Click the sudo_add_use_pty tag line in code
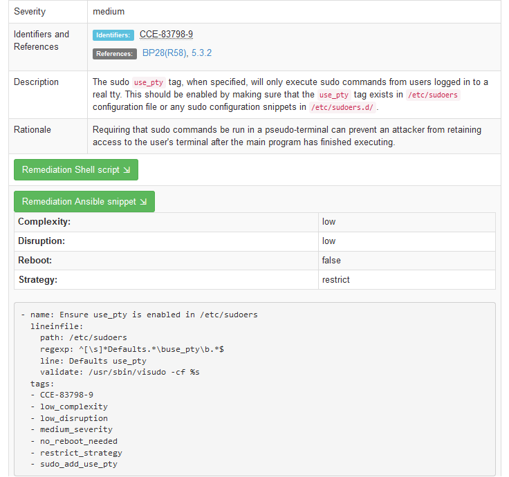 (x=78, y=464)
